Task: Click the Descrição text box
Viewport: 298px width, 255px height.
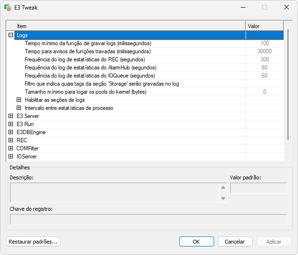Action: (114, 193)
